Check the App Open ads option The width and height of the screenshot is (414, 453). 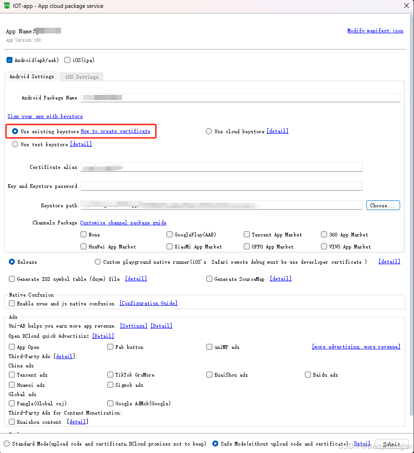(12, 347)
